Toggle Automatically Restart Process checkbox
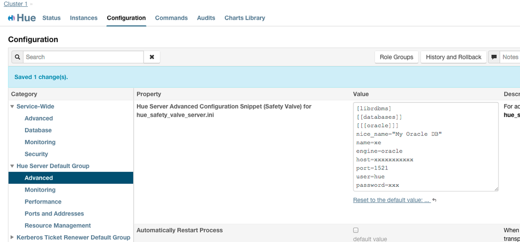The image size is (520, 242). pos(356,230)
